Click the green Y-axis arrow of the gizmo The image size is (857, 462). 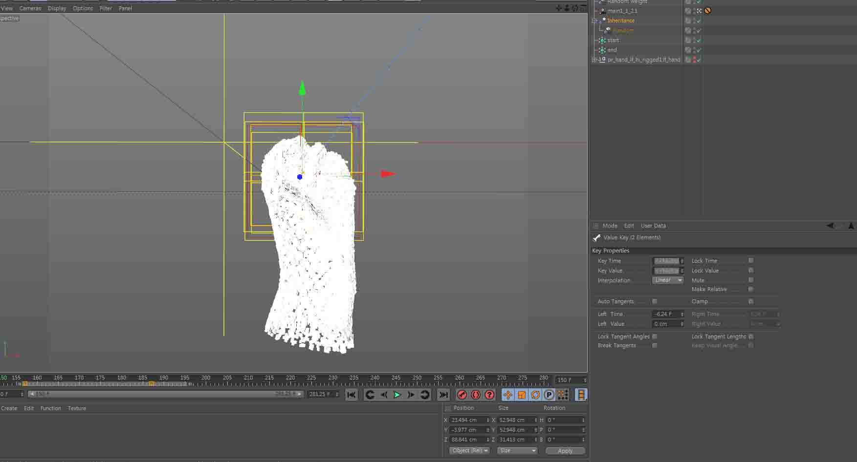pyautogui.click(x=302, y=88)
